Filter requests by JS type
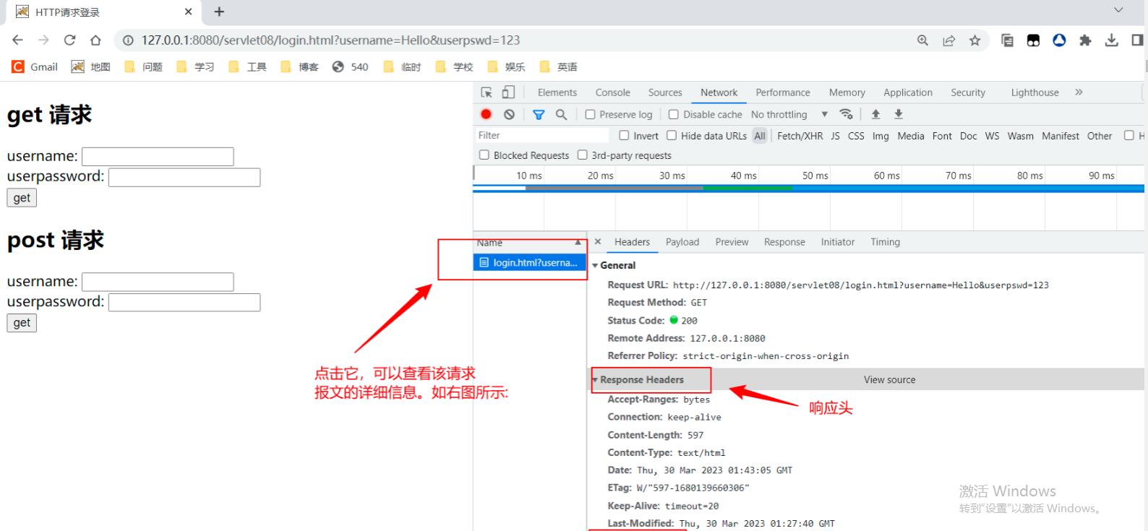This screenshot has height=531, width=1148. click(x=835, y=136)
